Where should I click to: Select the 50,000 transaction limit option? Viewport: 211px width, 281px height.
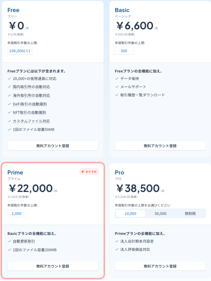[x=160, y=213]
